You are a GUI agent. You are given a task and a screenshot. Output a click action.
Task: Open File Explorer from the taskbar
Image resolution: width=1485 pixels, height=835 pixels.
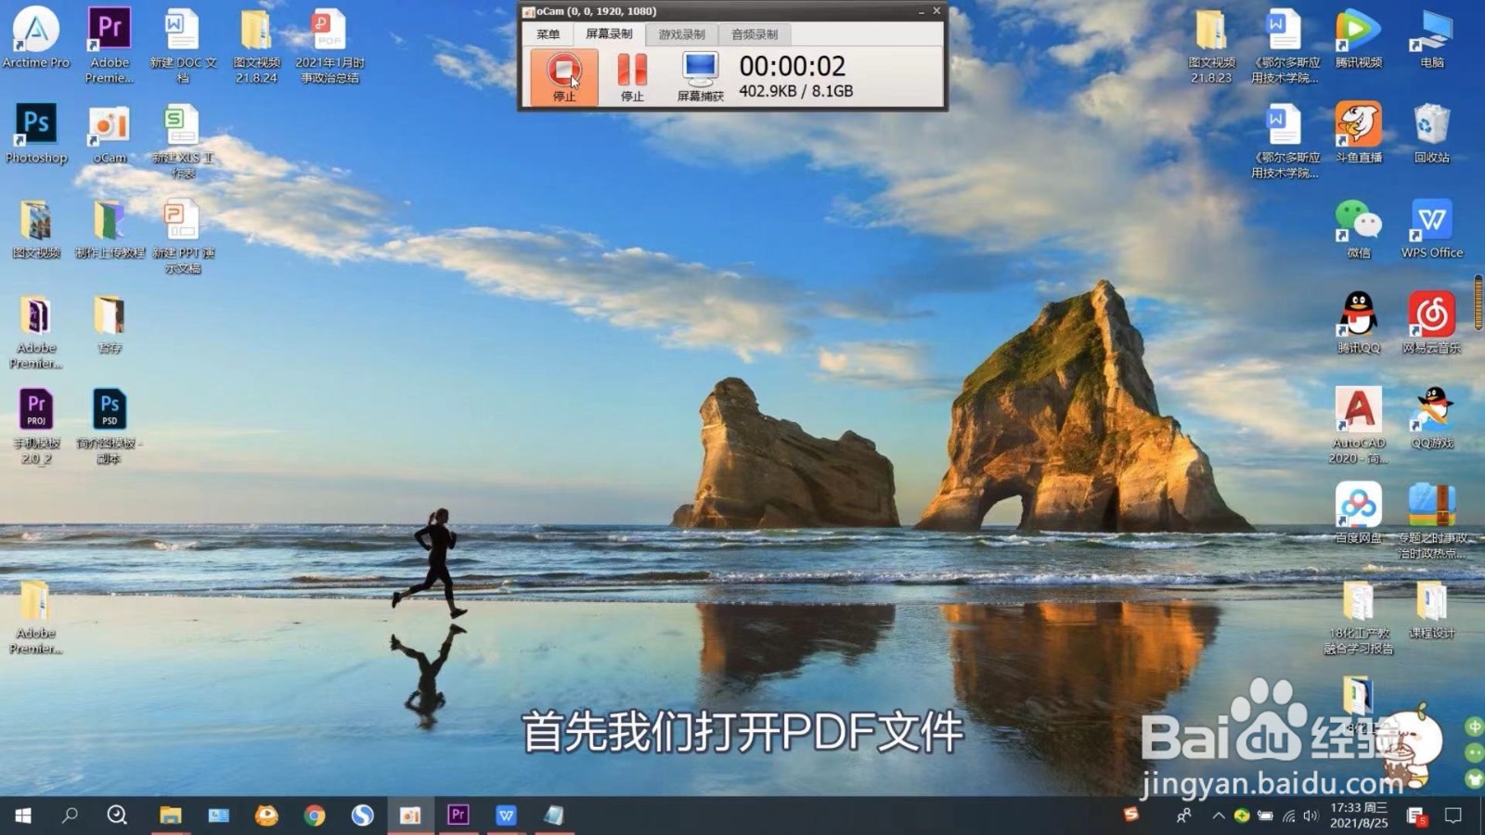[x=170, y=816]
